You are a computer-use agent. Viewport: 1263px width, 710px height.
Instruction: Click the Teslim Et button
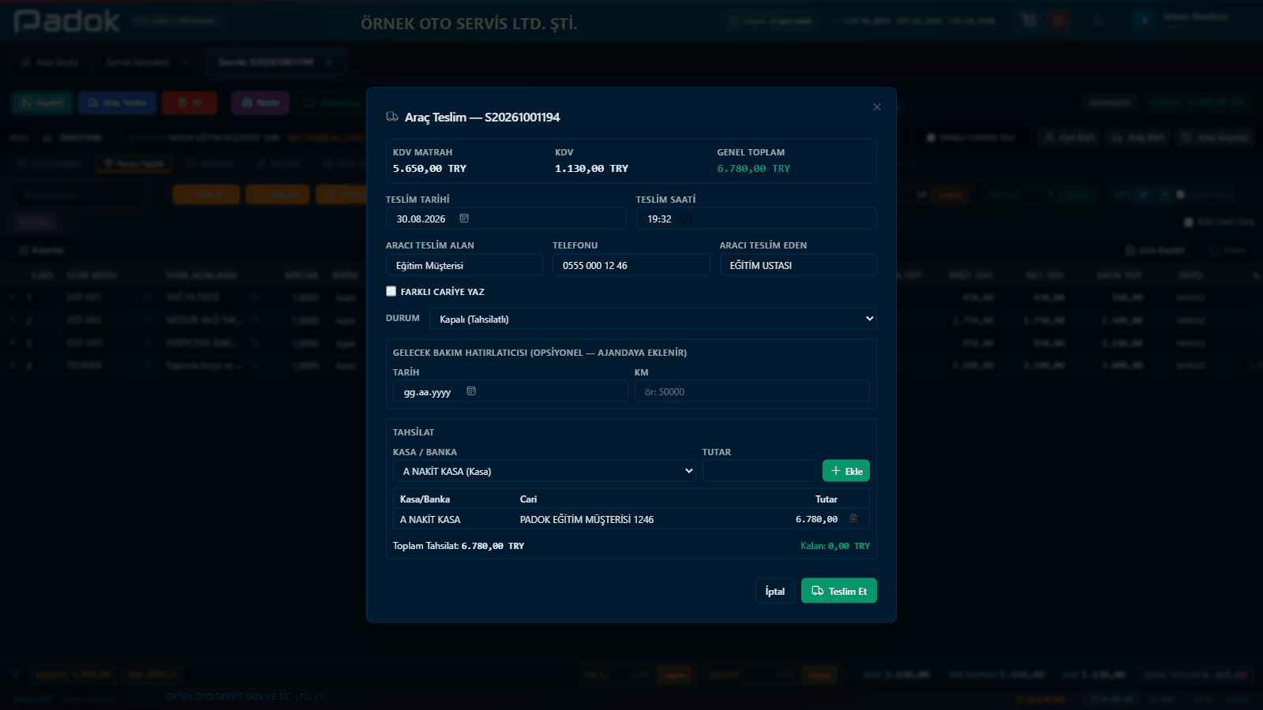[839, 591]
